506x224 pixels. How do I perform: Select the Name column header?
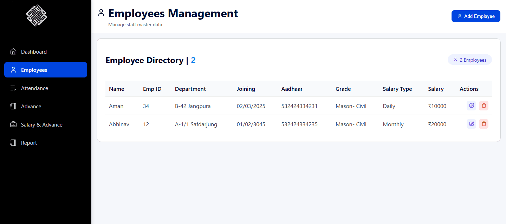(x=116, y=89)
